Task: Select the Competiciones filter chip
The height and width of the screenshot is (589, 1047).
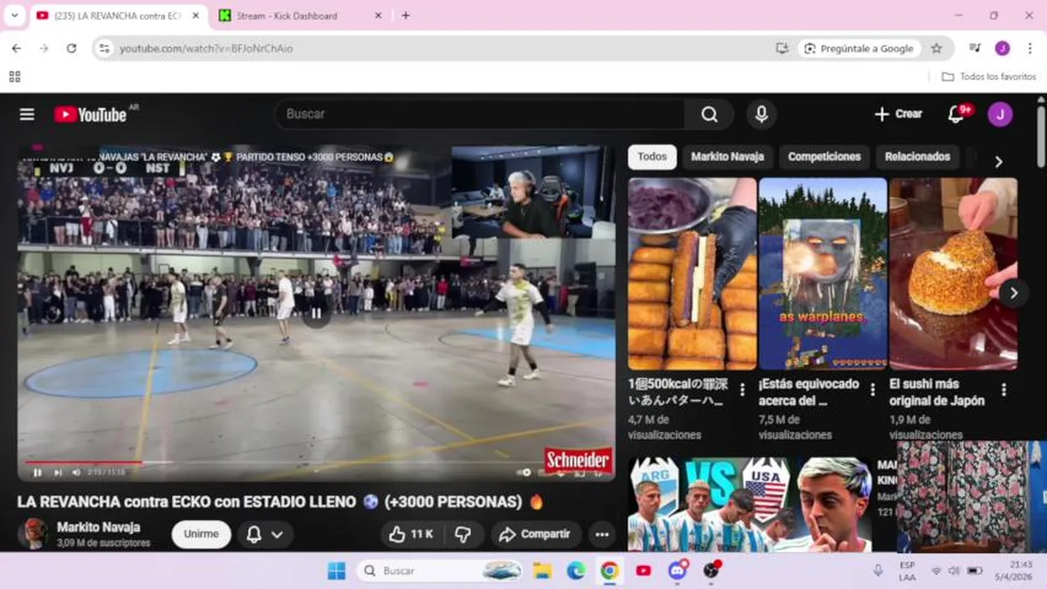Action: click(824, 157)
